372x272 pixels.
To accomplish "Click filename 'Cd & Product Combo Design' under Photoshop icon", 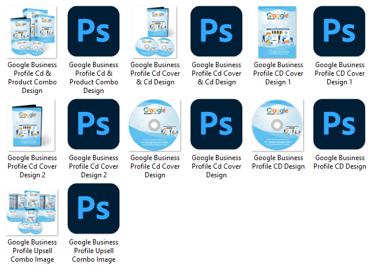I will coord(94,77).
